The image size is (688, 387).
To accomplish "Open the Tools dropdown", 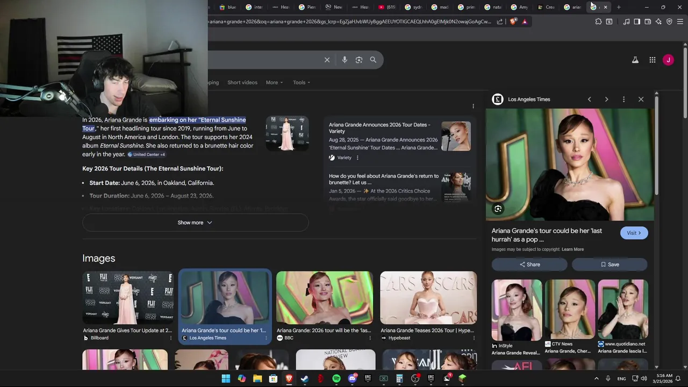I will pos(302,82).
